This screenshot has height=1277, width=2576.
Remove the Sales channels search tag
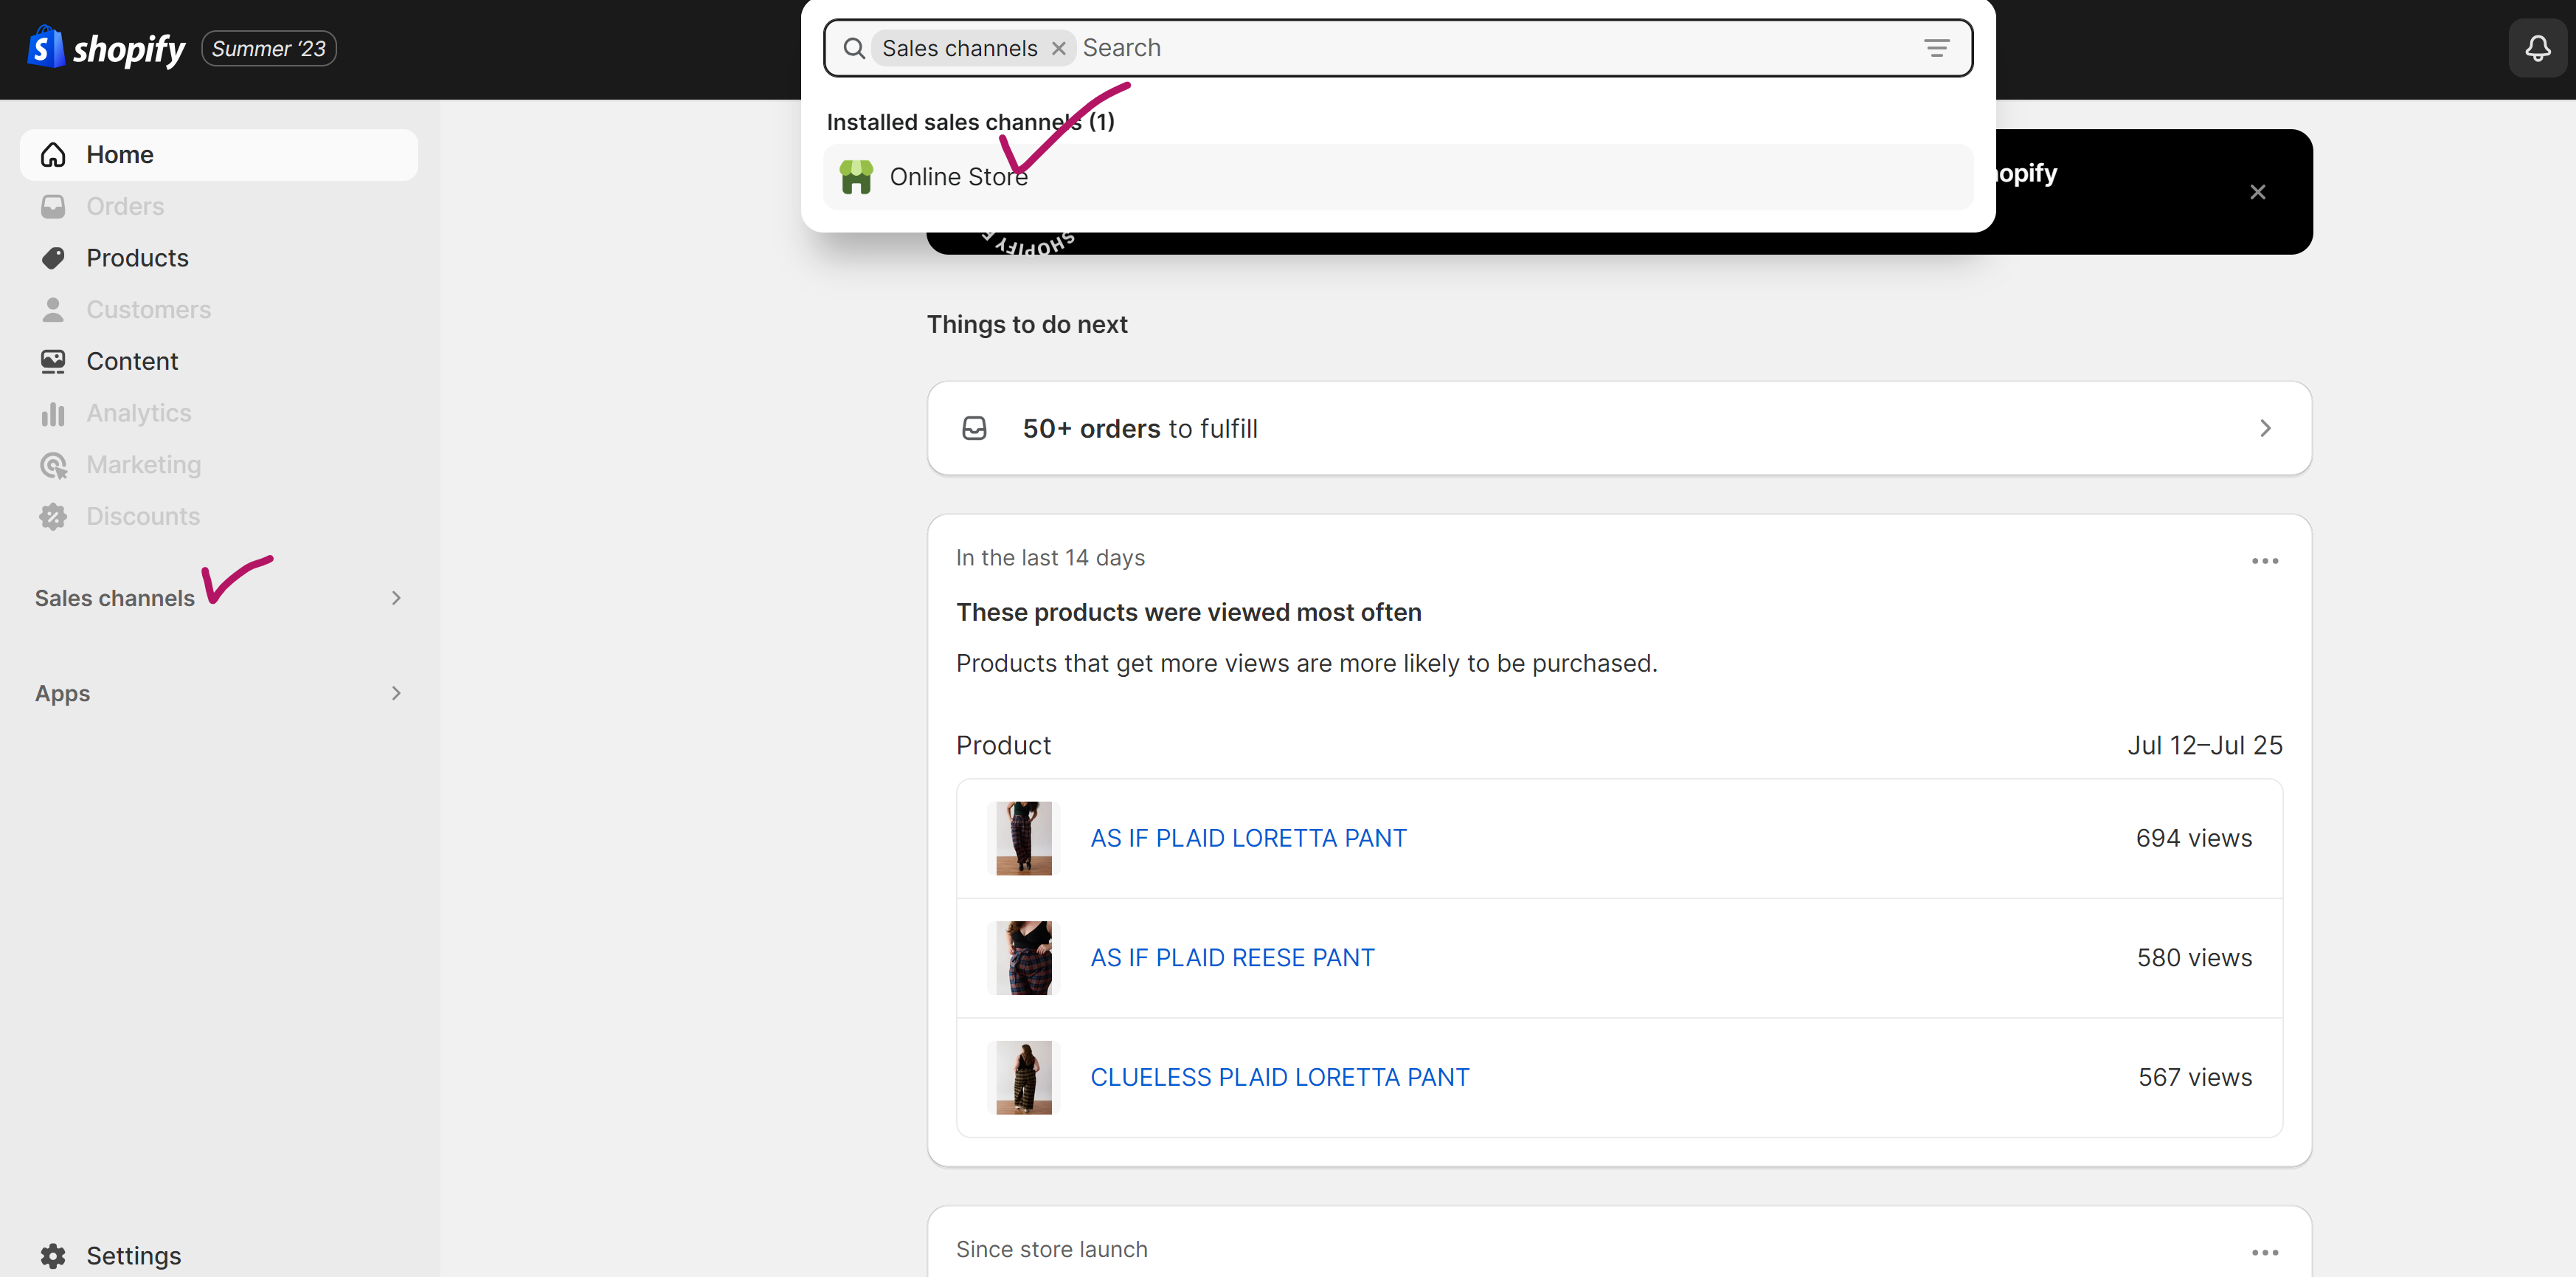(1059, 48)
